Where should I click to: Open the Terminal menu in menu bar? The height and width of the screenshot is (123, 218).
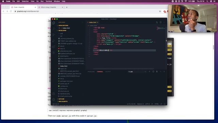pyautogui.click(x=49, y=1)
